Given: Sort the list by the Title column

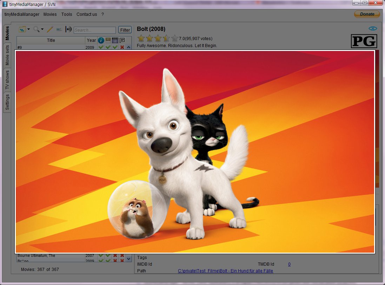Looking at the screenshot, I should click(51, 40).
